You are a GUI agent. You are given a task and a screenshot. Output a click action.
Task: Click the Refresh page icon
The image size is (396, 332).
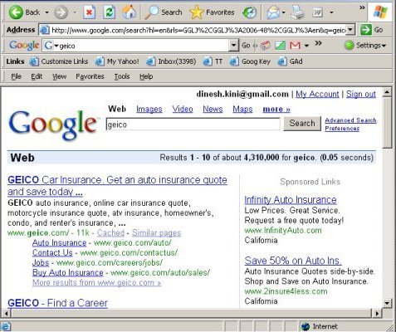click(110, 12)
